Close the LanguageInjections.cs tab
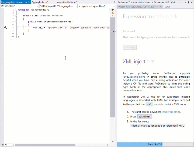The image size is (194, 147). pyautogui.click(x=29, y=2)
